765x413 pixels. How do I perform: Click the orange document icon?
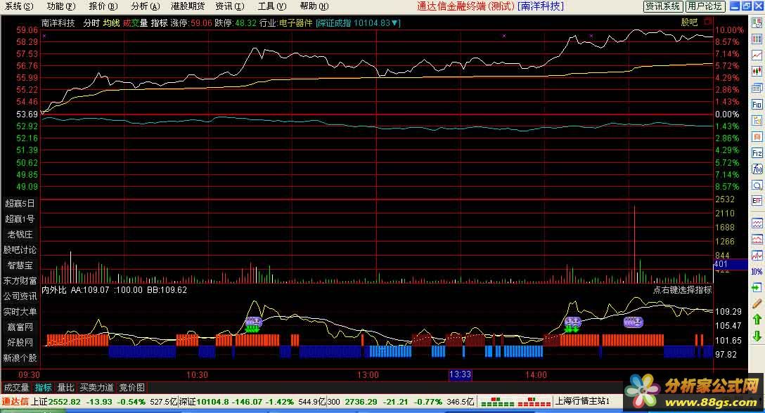click(x=757, y=137)
